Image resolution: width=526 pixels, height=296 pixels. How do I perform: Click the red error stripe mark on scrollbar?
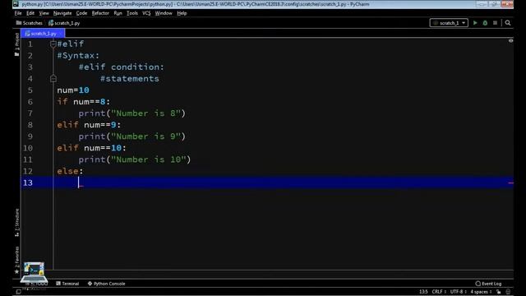point(510,183)
